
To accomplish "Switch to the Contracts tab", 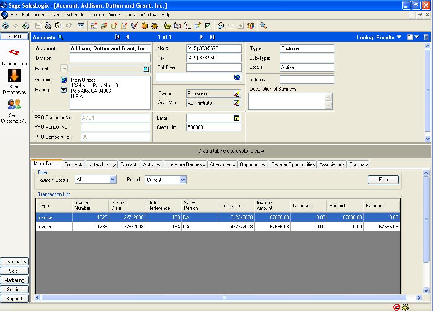I will [74, 164].
